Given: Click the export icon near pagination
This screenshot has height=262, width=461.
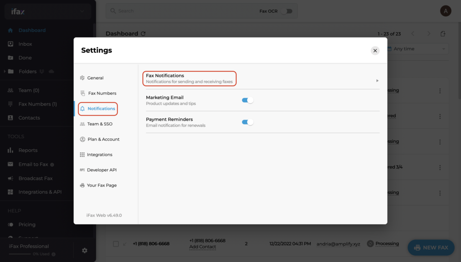Looking at the screenshot, I should [x=443, y=34].
